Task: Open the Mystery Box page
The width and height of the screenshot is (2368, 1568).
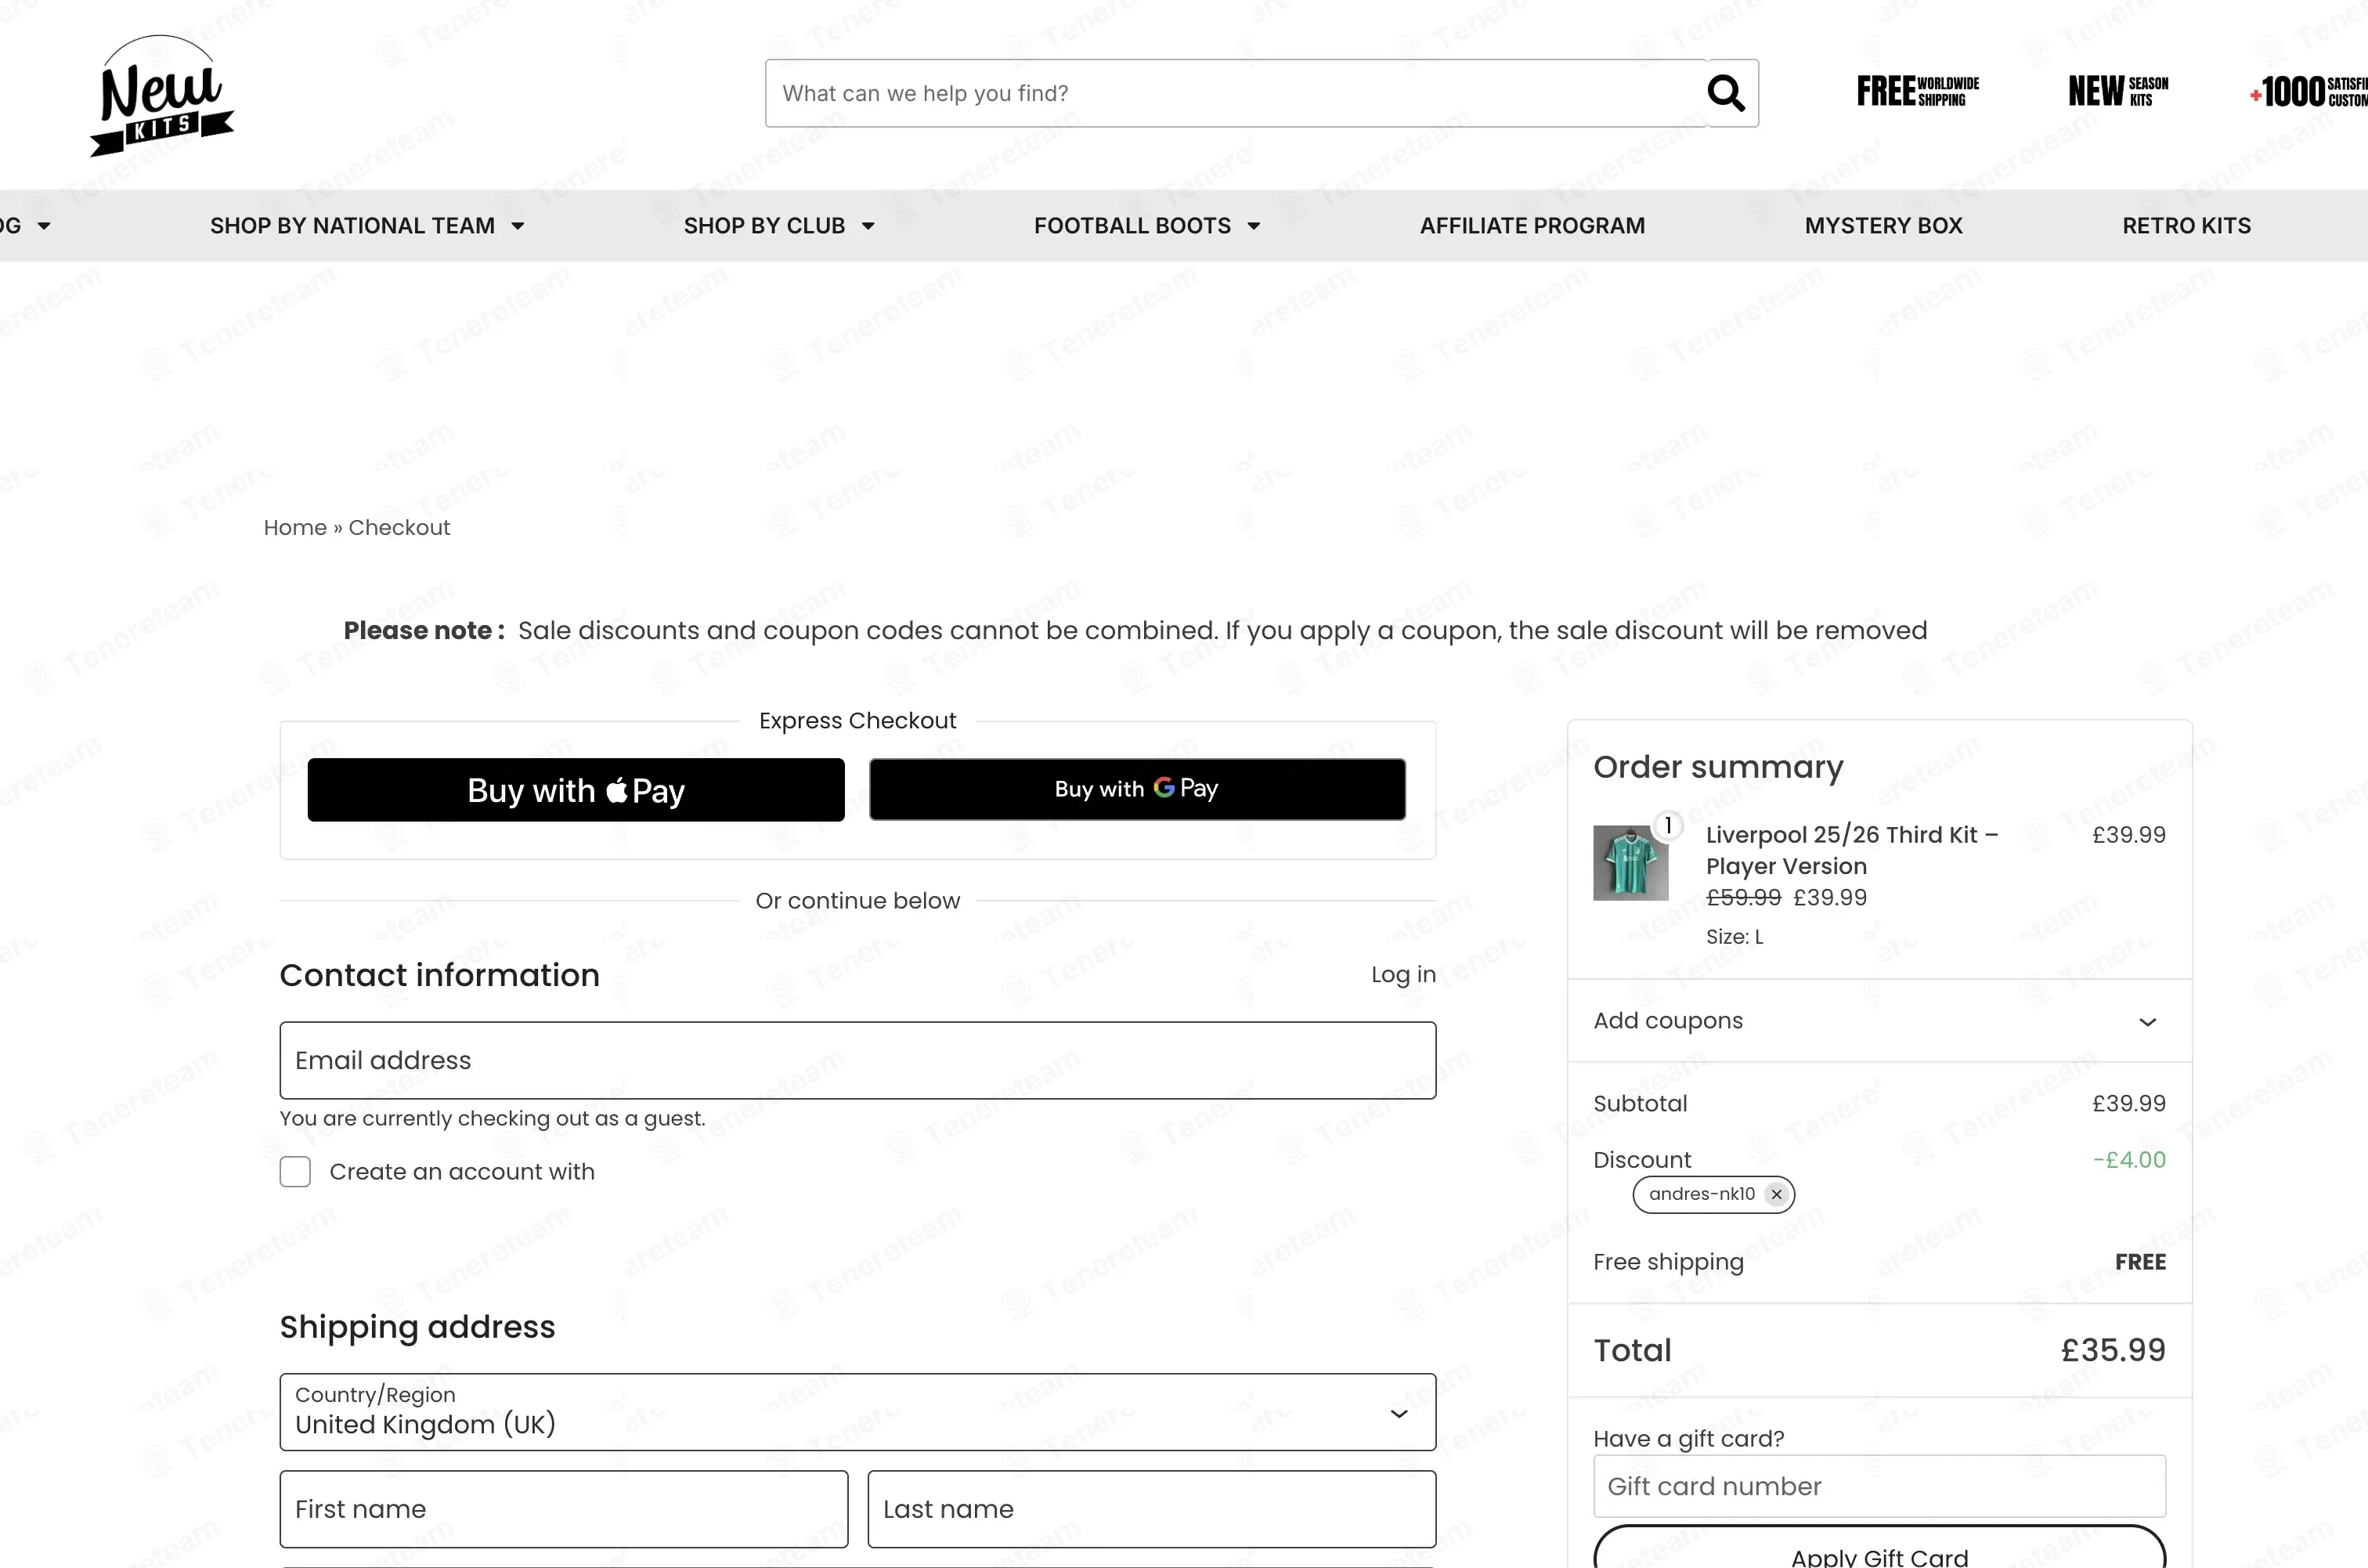Action: 1883,226
